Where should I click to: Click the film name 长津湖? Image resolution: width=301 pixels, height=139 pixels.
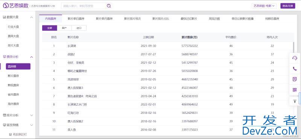point(72,46)
